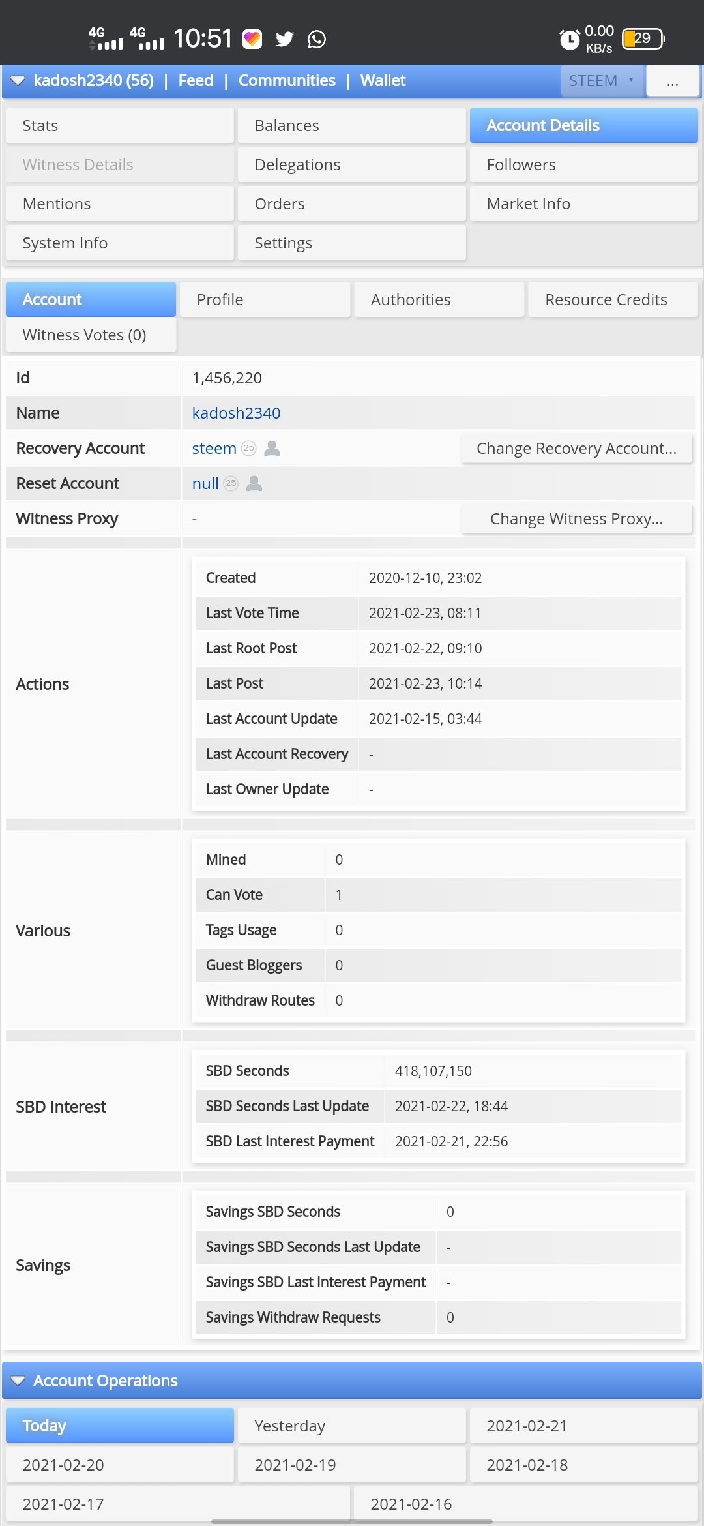Image resolution: width=704 pixels, height=1526 pixels.
Task: Collapse the Account Operations section triangle
Action: pos(18,1381)
